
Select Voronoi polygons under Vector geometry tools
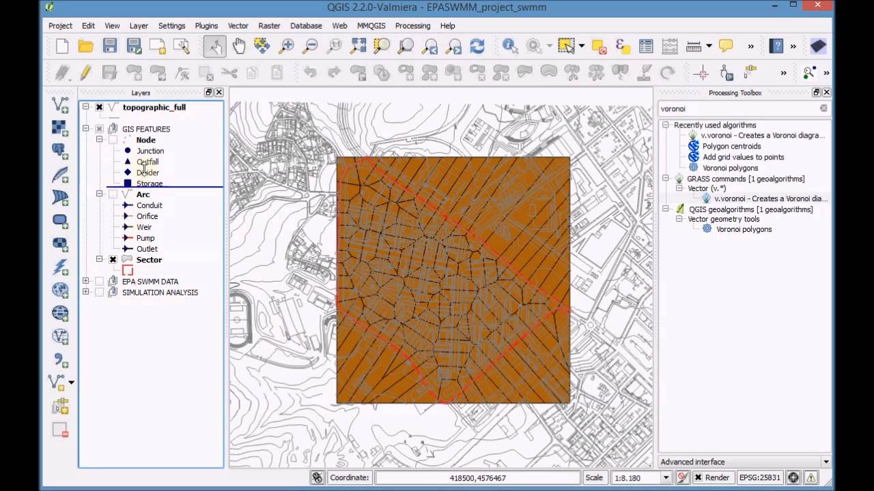coord(744,229)
